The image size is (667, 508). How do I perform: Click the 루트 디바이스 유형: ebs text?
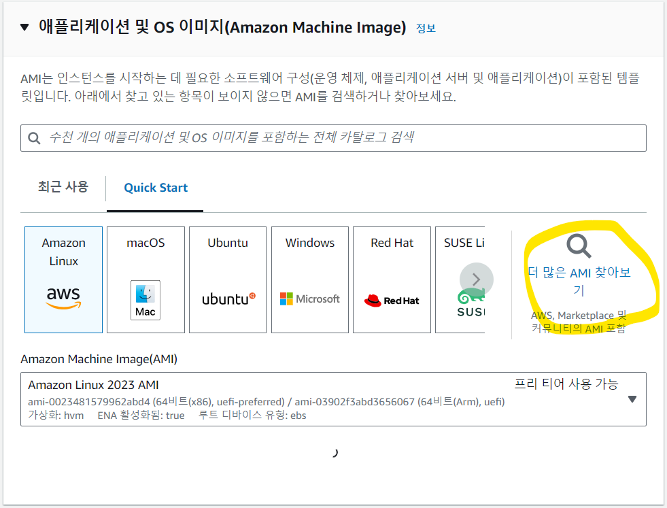click(252, 416)
